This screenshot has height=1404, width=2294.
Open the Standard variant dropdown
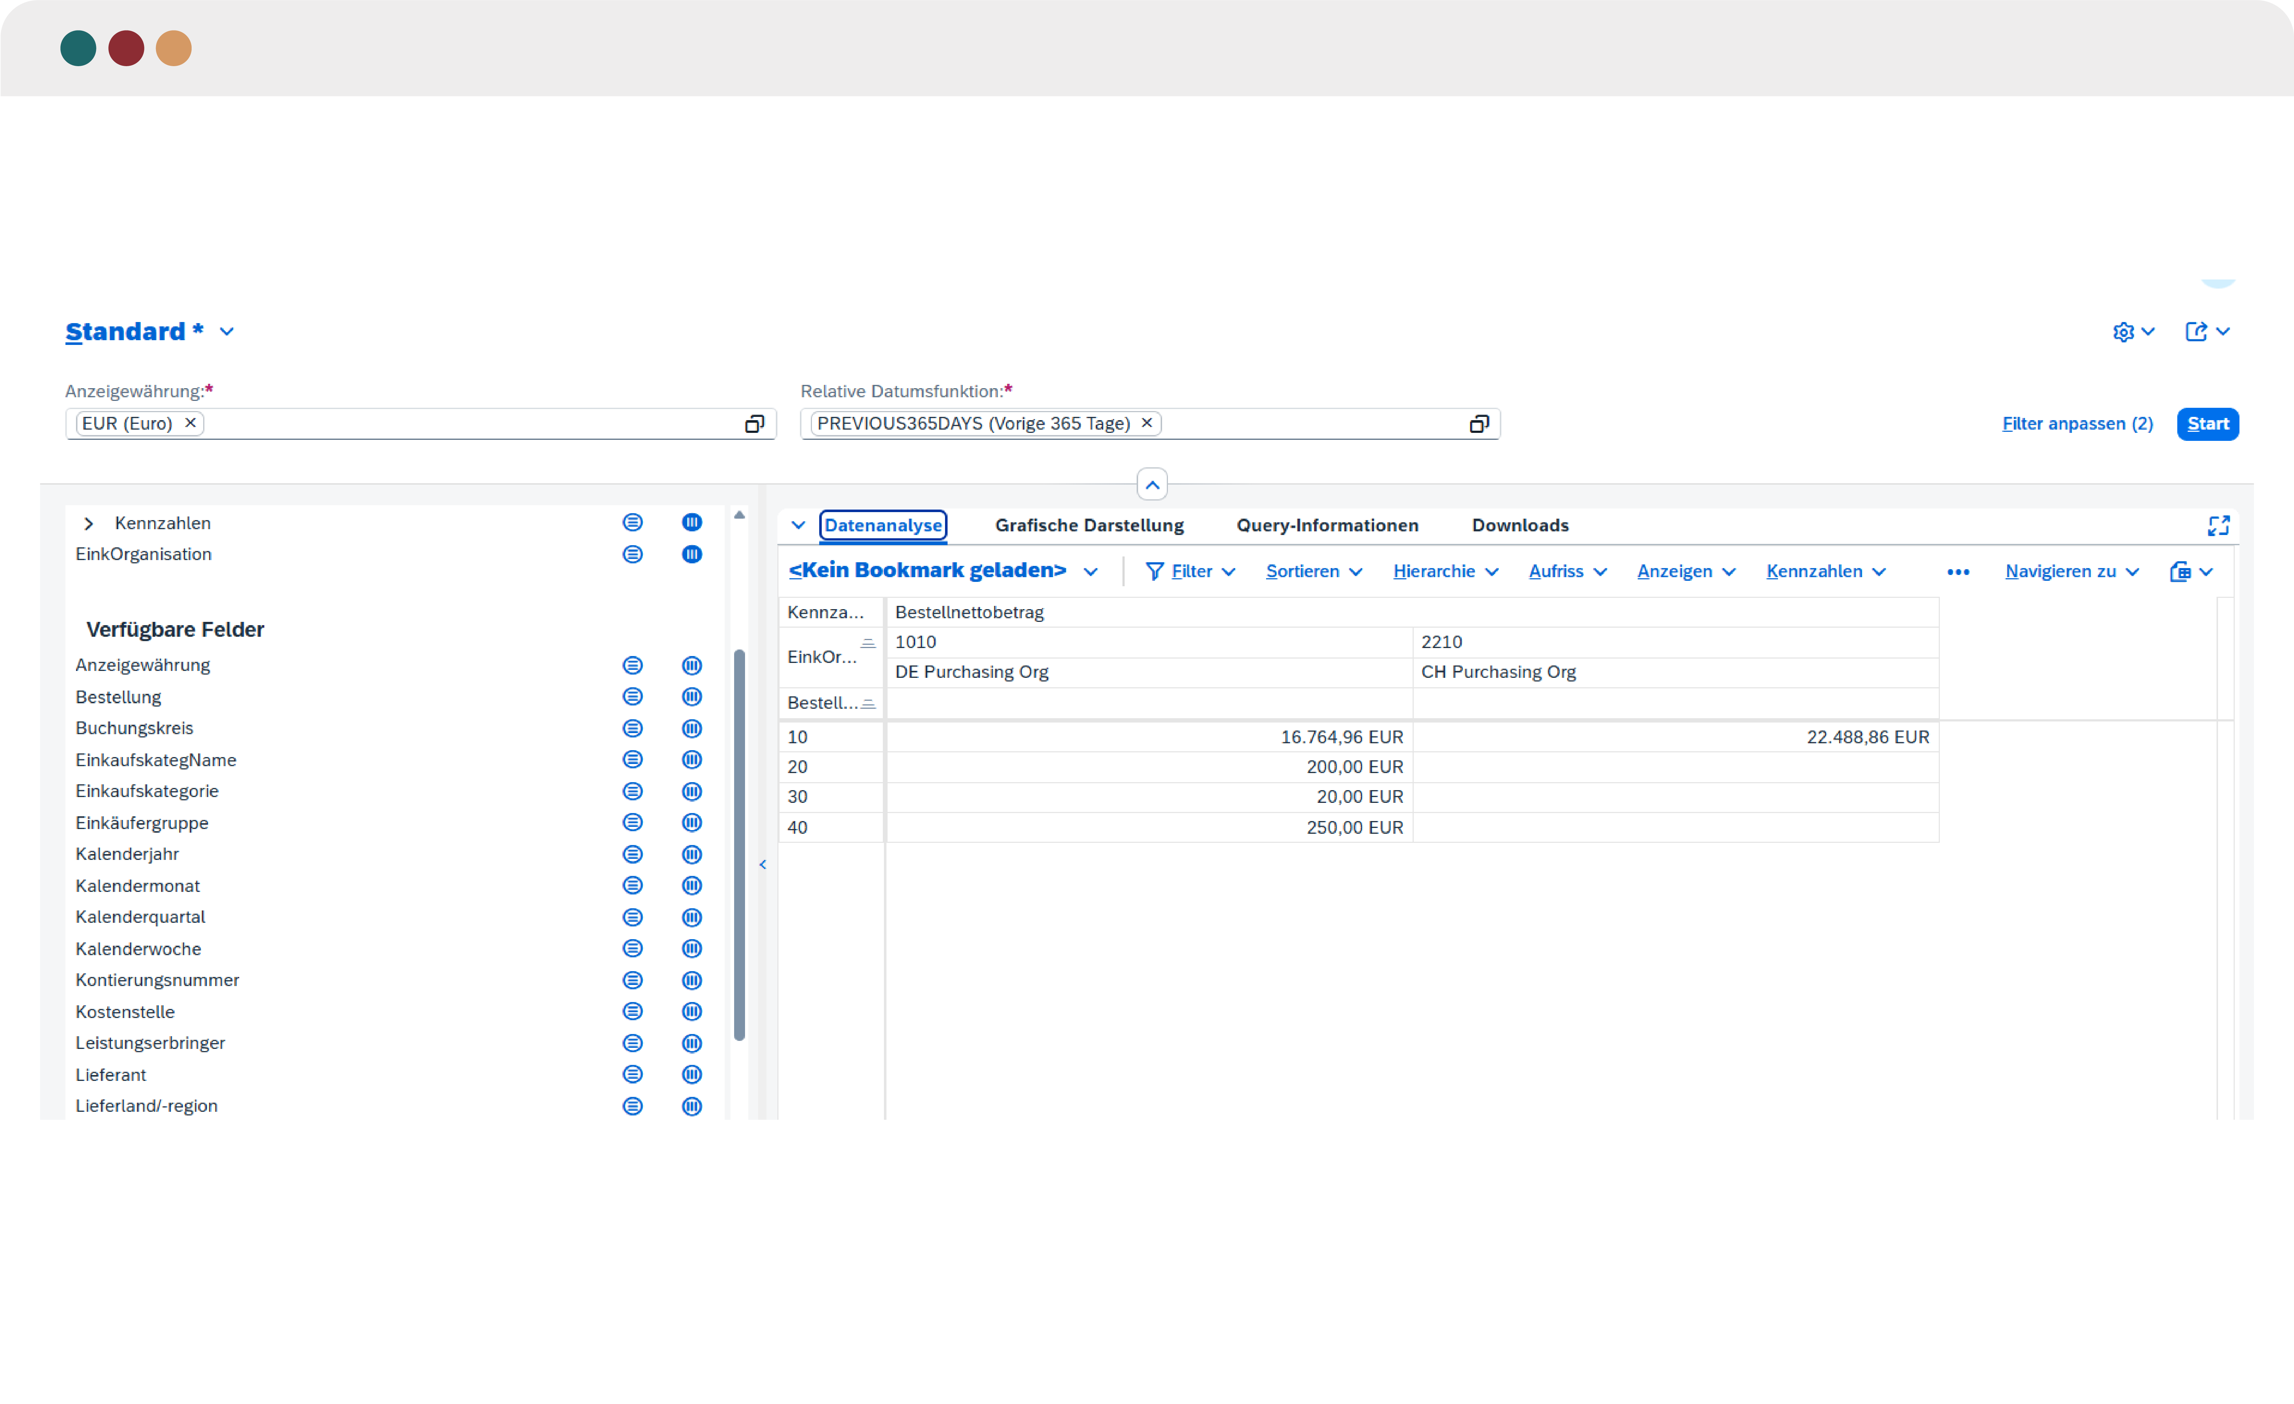point(226,332)
